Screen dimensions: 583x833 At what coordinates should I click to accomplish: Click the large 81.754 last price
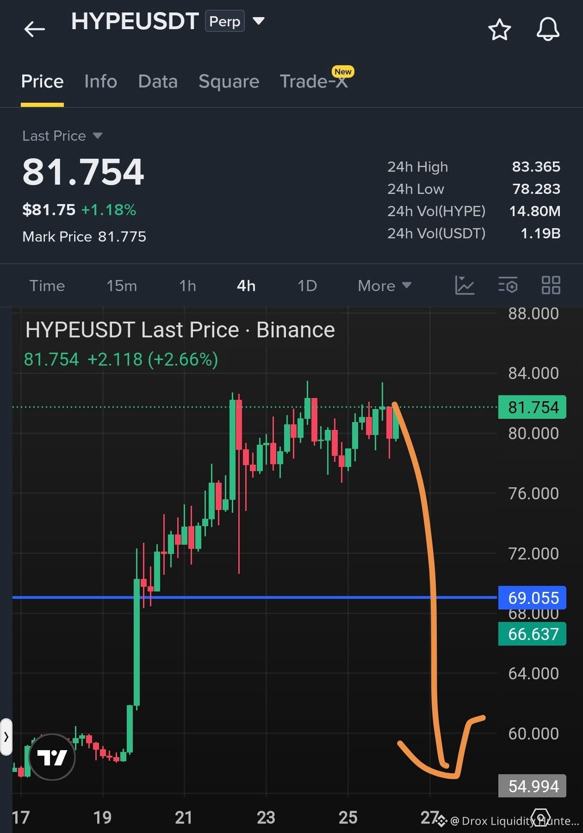pos(83,172)
